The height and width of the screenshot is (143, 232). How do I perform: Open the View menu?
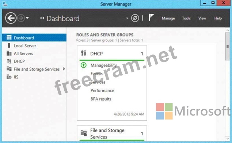click(202, 18)
